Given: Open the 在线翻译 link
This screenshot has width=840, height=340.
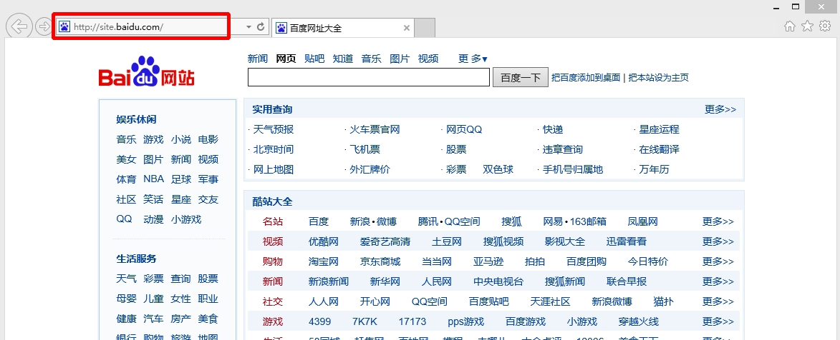Looking at the screenshot, I should pos(659,149).
